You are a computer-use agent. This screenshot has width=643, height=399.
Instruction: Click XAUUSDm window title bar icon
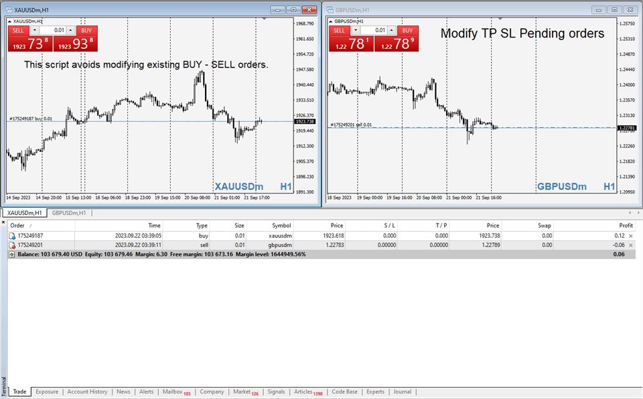(9, 10)
